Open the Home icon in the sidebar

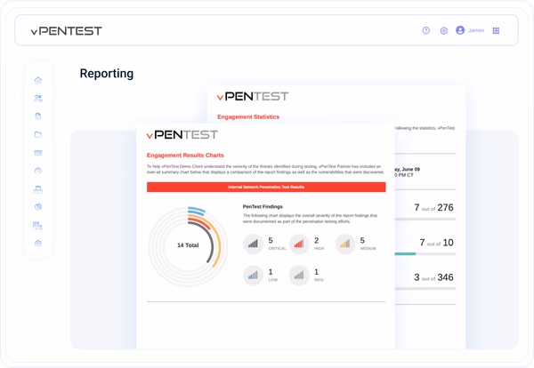point(38,80)
